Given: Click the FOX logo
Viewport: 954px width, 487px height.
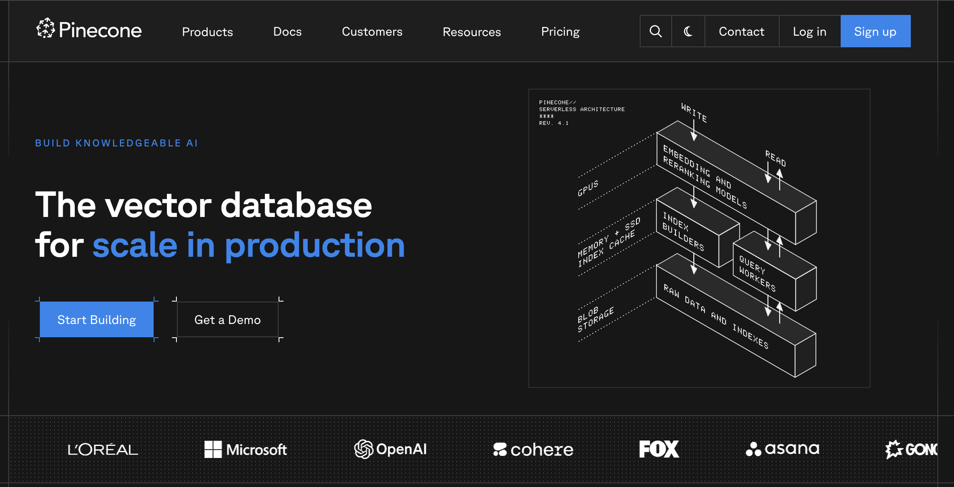Looking at the screenshot, I should [x=659, y=449].
